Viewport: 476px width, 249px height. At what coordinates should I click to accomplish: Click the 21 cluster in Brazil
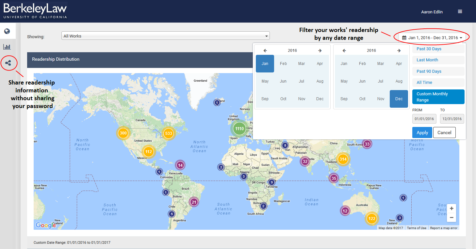194,202
